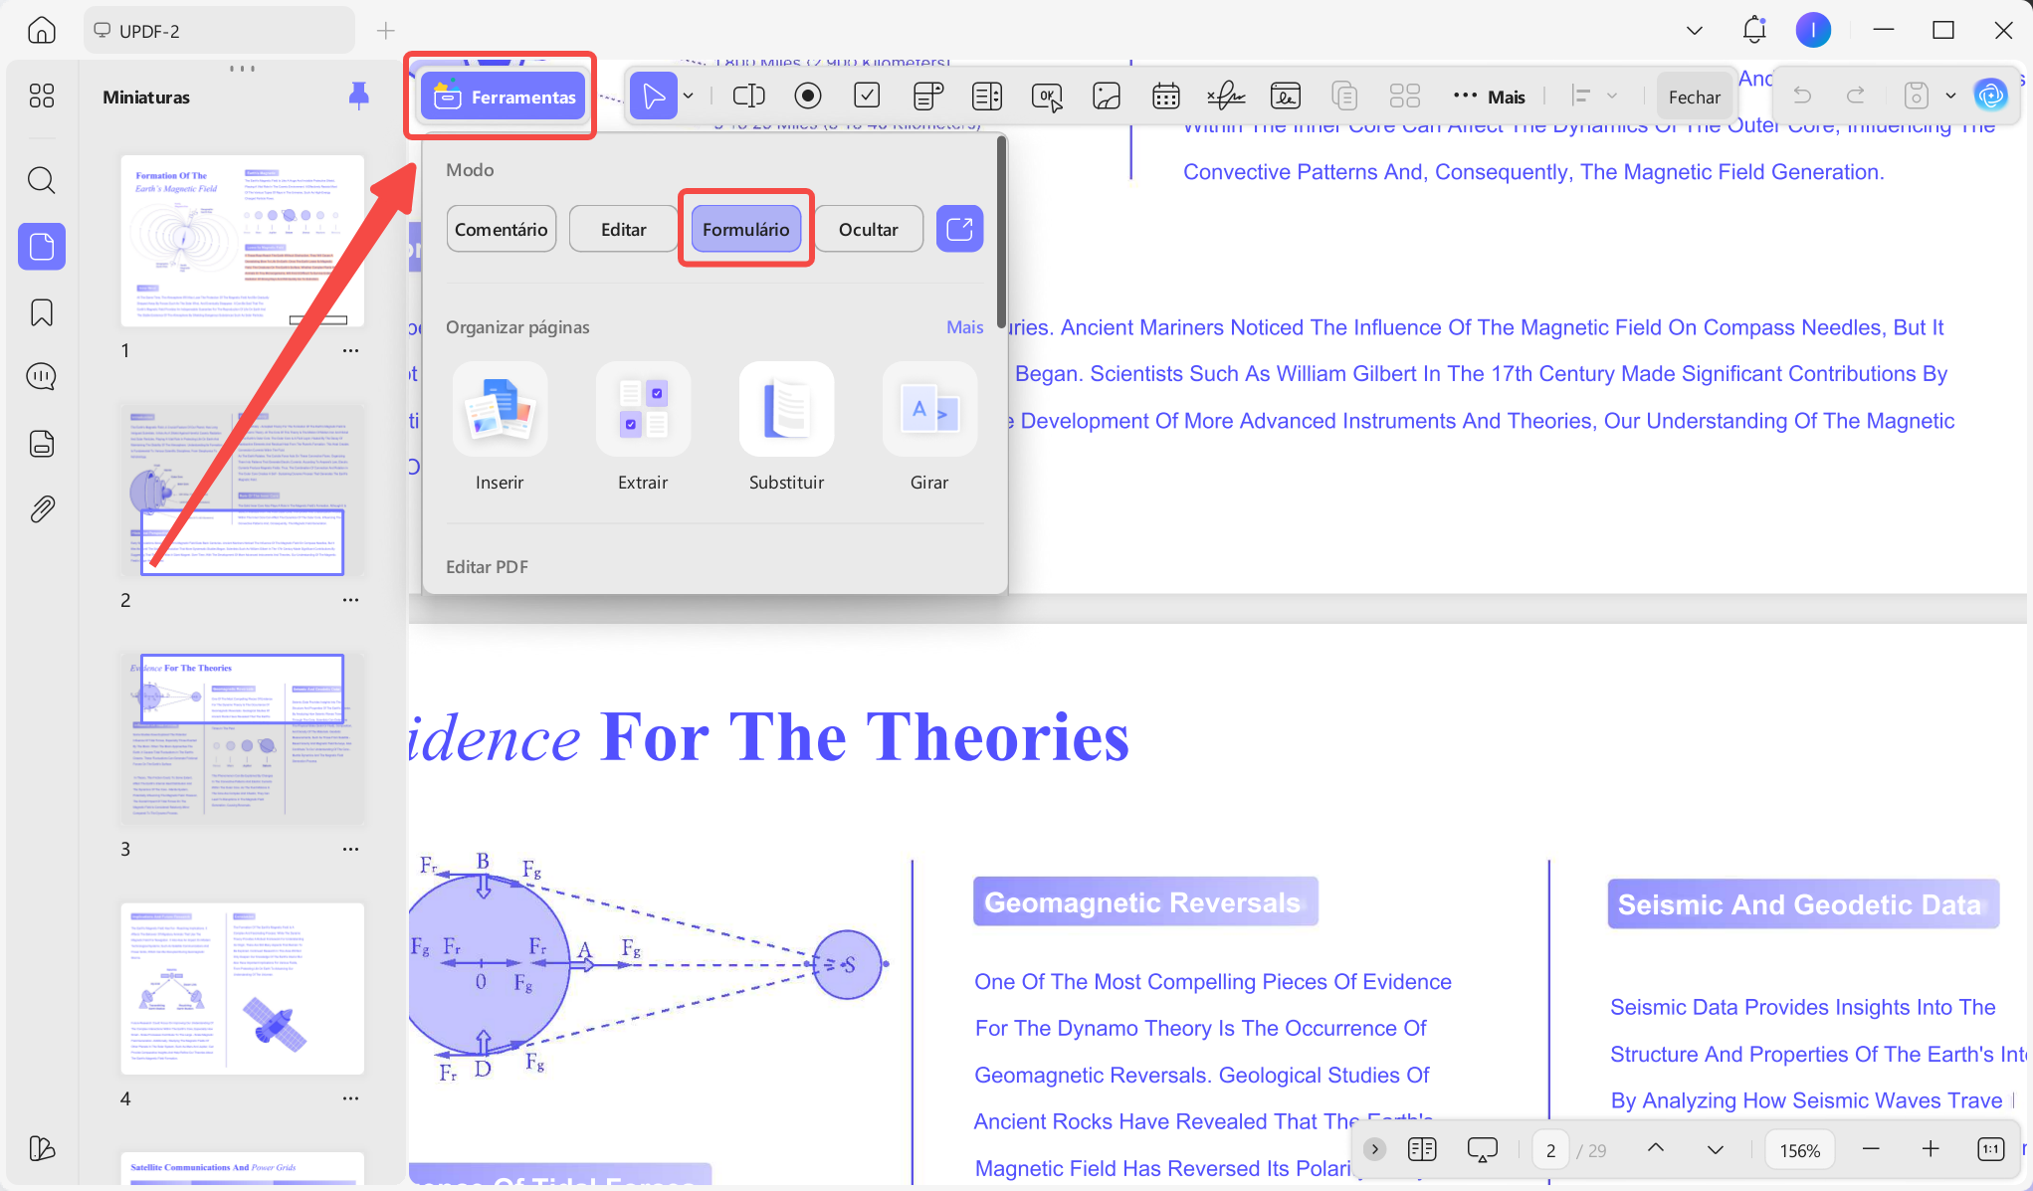Screen dimensions: 2033x1191
Task: Open the comments panel in the sidebar
Action: [42, 376]
